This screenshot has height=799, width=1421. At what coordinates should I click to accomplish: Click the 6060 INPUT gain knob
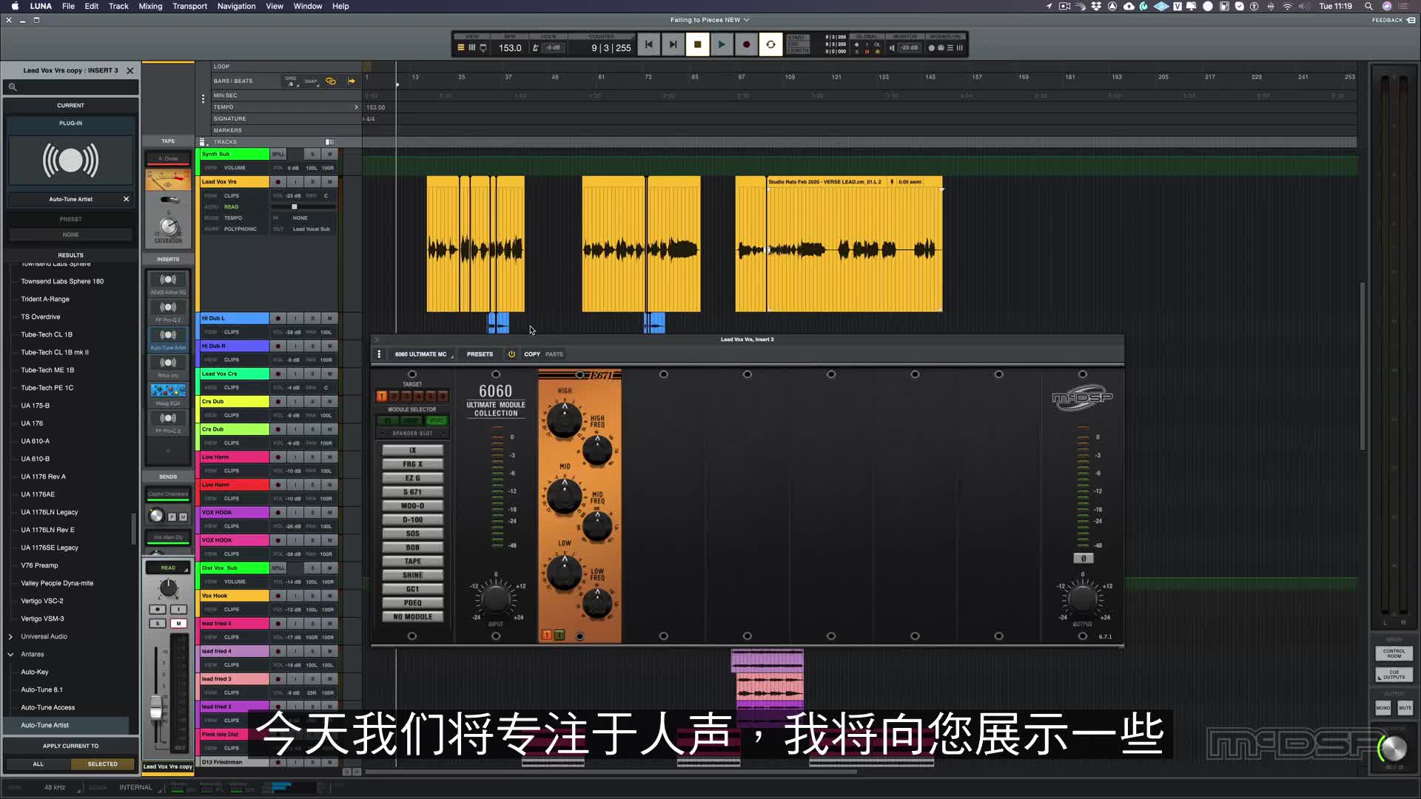(495, 598)
